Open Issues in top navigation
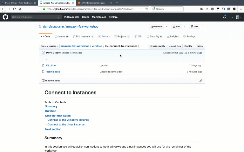The height and width of the screenshot is (152, 244). 86,17
